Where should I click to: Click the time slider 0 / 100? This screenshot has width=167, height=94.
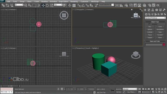click(10, 86)
